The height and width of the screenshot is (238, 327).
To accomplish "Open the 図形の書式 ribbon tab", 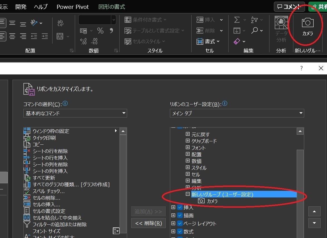I will click(112, 7).
